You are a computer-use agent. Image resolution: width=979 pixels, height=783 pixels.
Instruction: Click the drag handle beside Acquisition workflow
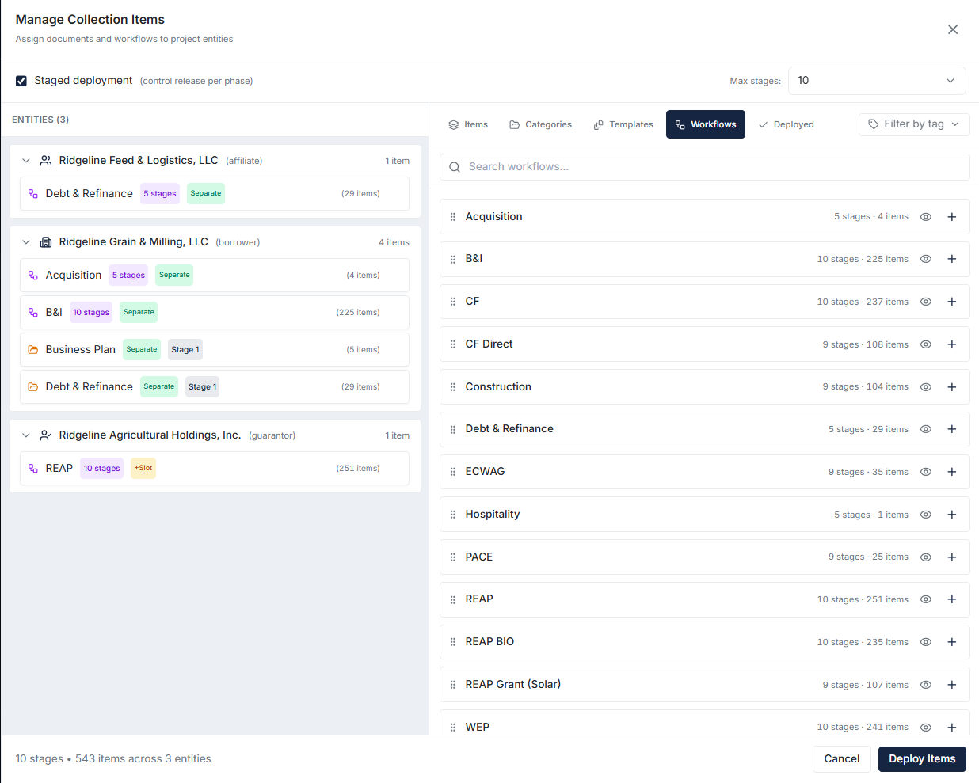coord(453,216)
